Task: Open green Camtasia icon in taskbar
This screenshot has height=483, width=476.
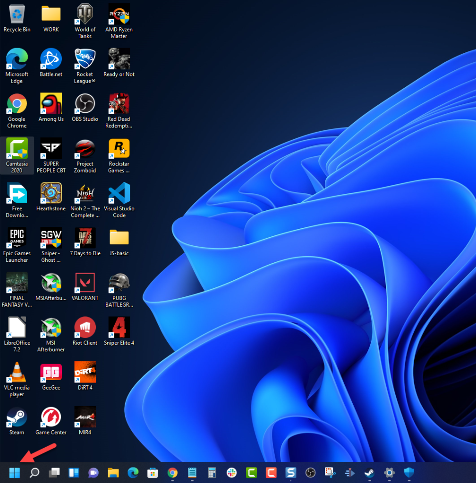Action: pos(251,472)
